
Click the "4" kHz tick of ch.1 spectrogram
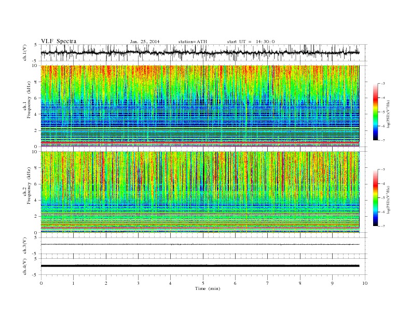(36, 114)
